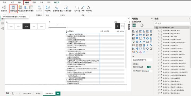
Task: Check field 财务报表: 利润表.本年累计
Action: pos(159,40)
